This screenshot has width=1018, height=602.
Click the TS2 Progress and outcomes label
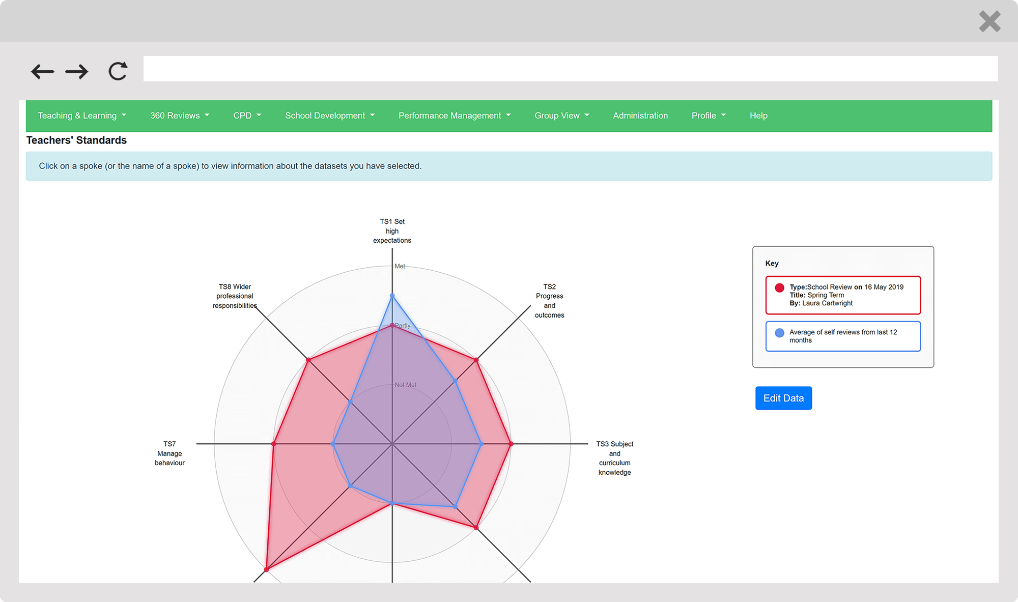(x=549, y=301)
